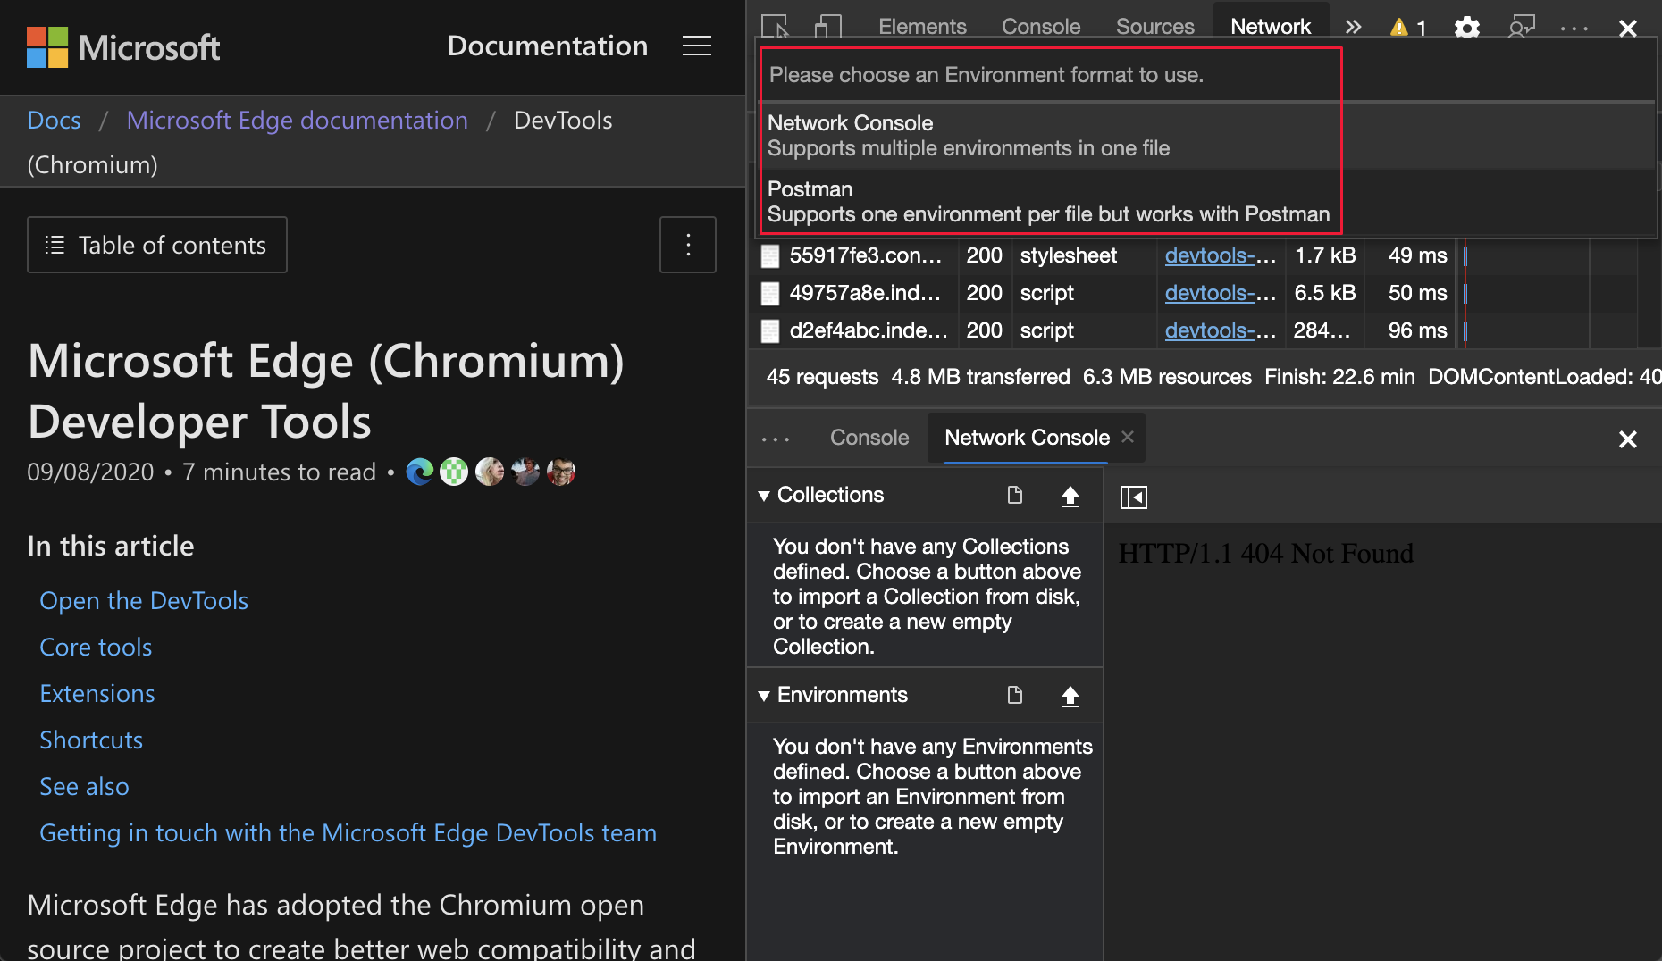Collapse the Collections section
Image resolution: width=1662 pixels, height=961 pixels.
(764, 496)
